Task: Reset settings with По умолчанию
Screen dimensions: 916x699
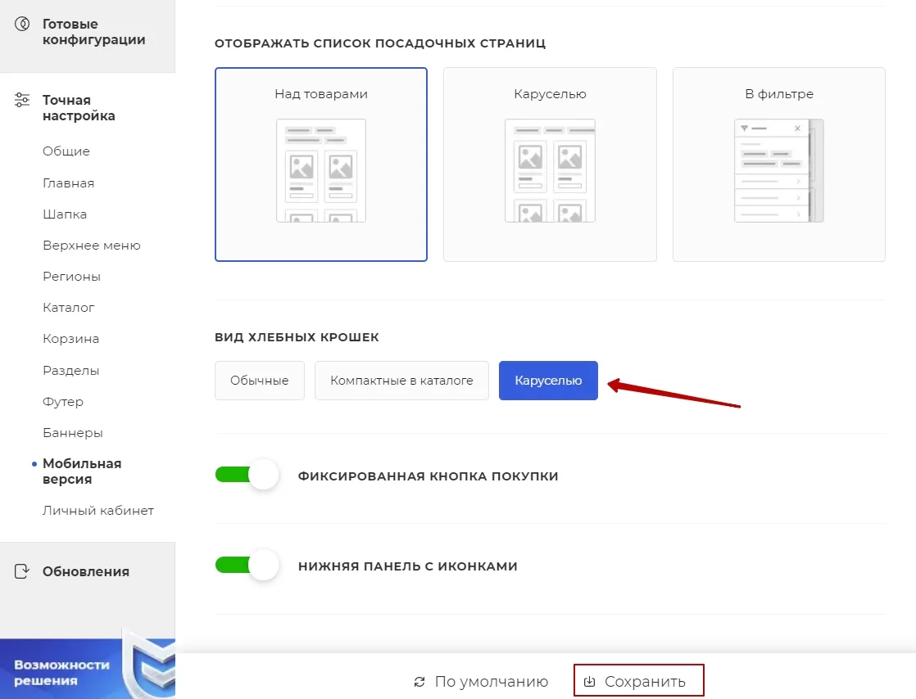Action: [481, 682]
